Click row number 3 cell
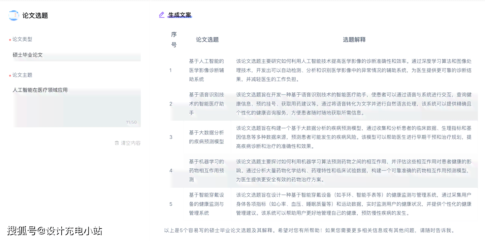Viewport: 485px width, 241px height. (171, 137)
